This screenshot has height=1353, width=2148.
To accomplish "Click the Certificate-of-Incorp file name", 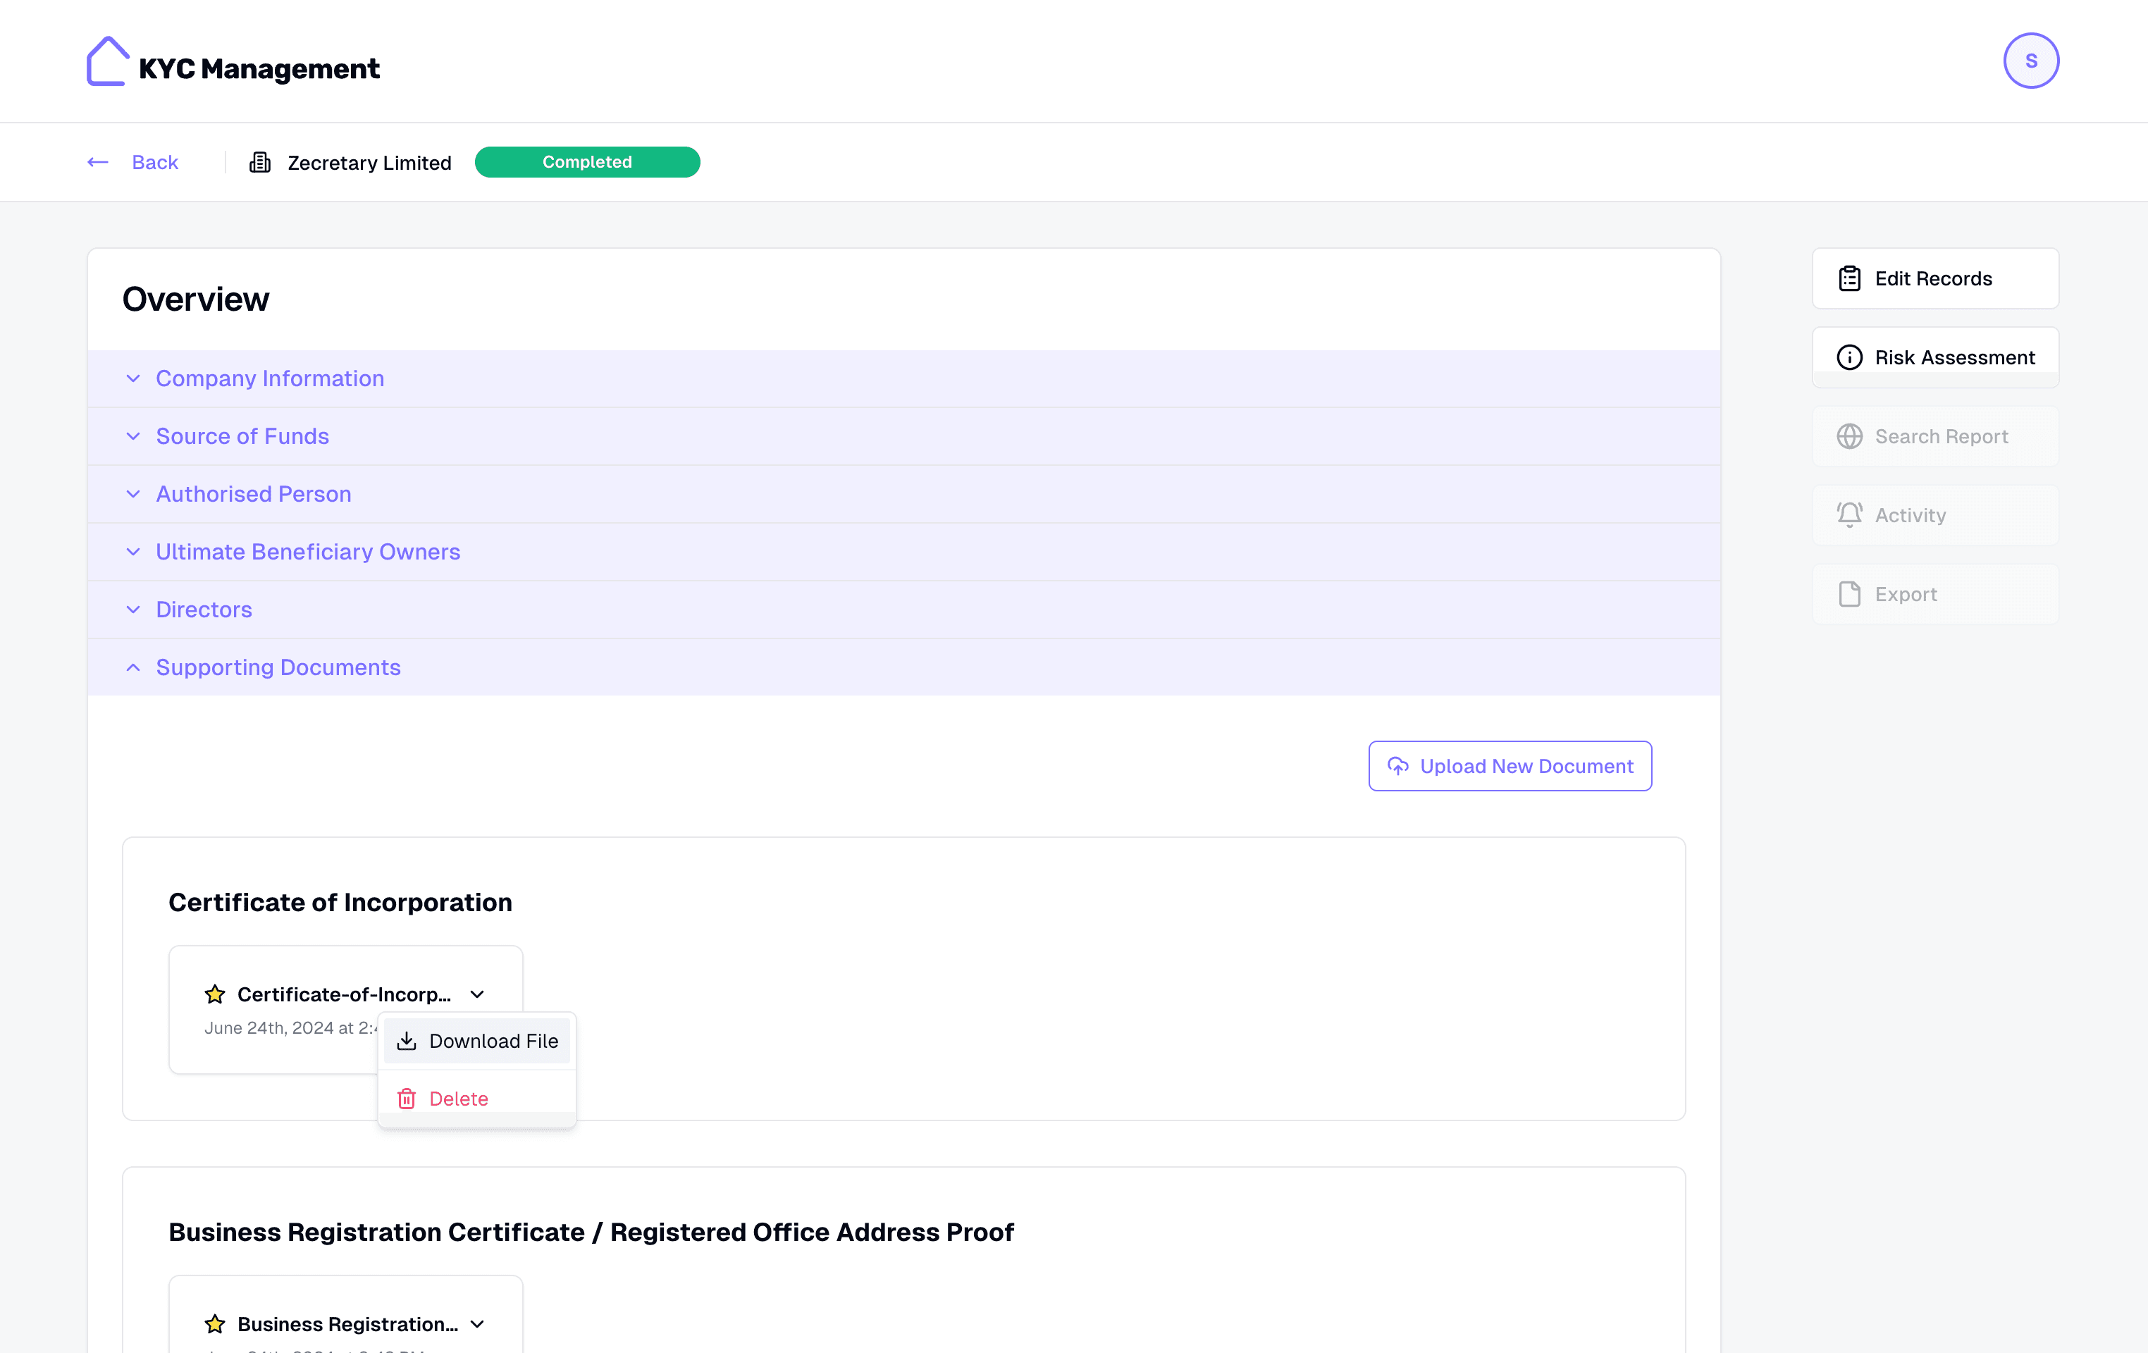I will pyautogui.click(x=345, y=994).
